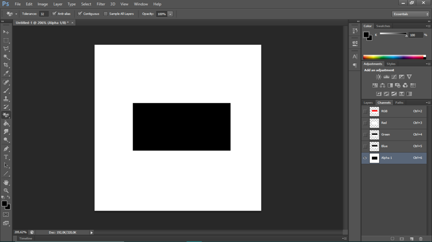
Task: Select the Clone Stamp tool
Action: click(x=6, y=99)
